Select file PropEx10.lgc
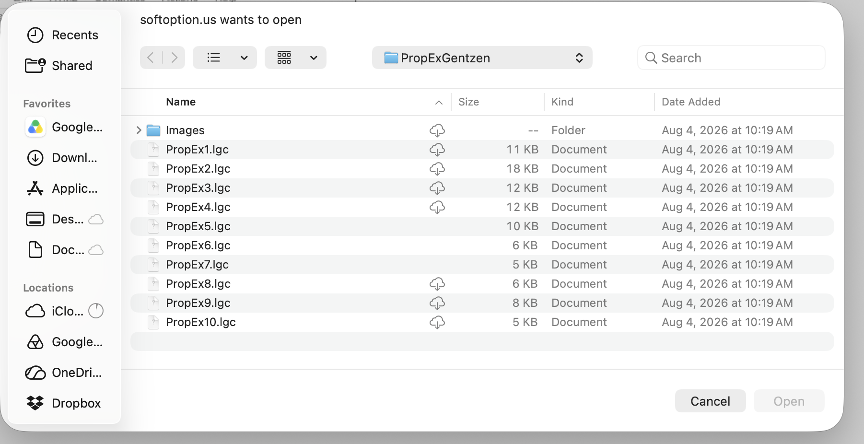864x444 pixels. [482, 322]
